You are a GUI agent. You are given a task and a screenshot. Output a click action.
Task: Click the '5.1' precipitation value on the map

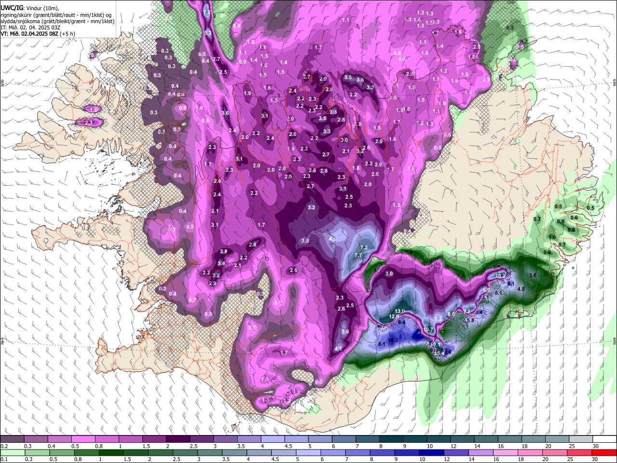click(499, 293)
